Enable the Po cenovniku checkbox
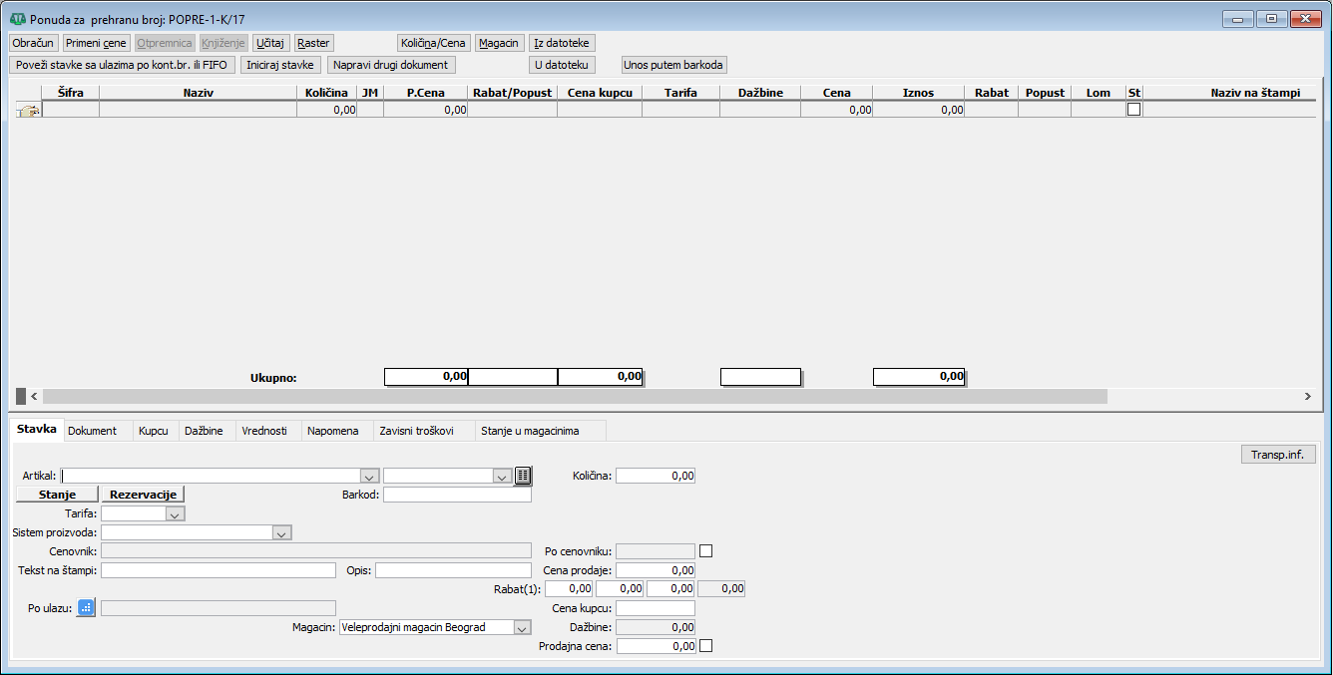This screenshot has height=675, width=1333. [x=706, y=551]
